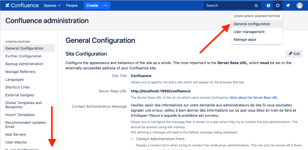Open the Help question mark menu
The height and width of the screenshot is (150, 308).
click(x=268, y=5)
